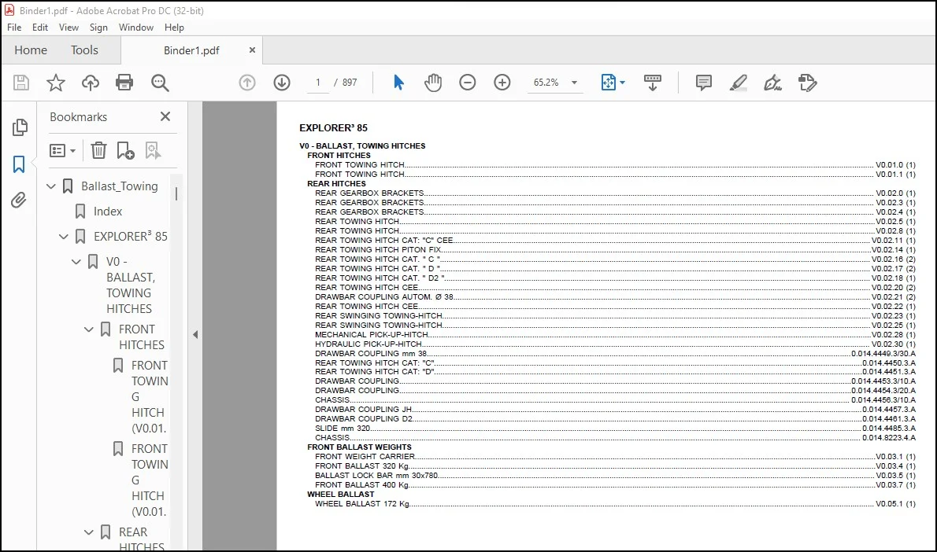Click the Save file icon
The height and width of the screenshot is (552, 937).
point(21,83)
